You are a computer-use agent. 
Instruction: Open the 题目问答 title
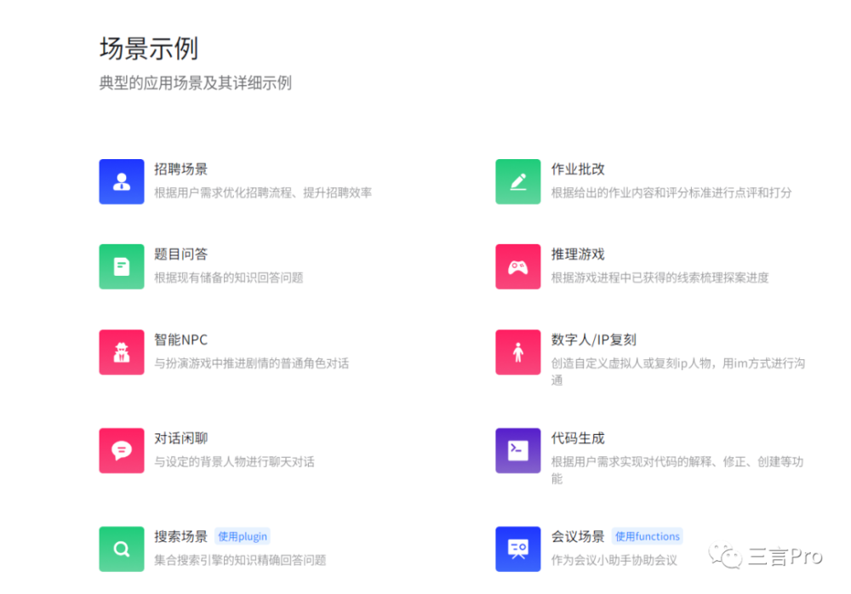(180, 254)
